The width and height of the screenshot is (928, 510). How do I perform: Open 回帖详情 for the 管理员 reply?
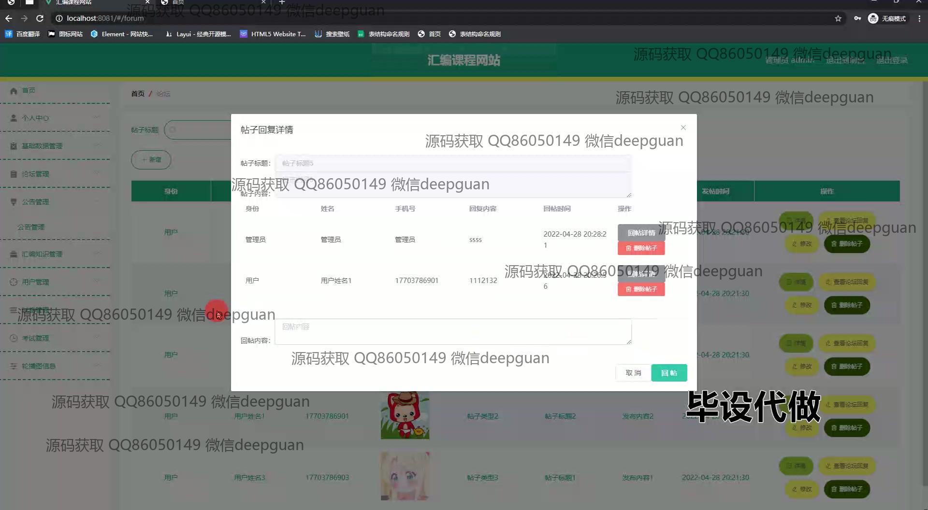point(641,233)
